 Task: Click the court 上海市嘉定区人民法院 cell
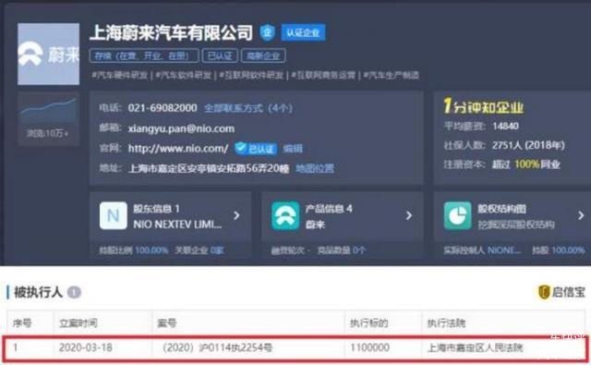coord(476,347)
